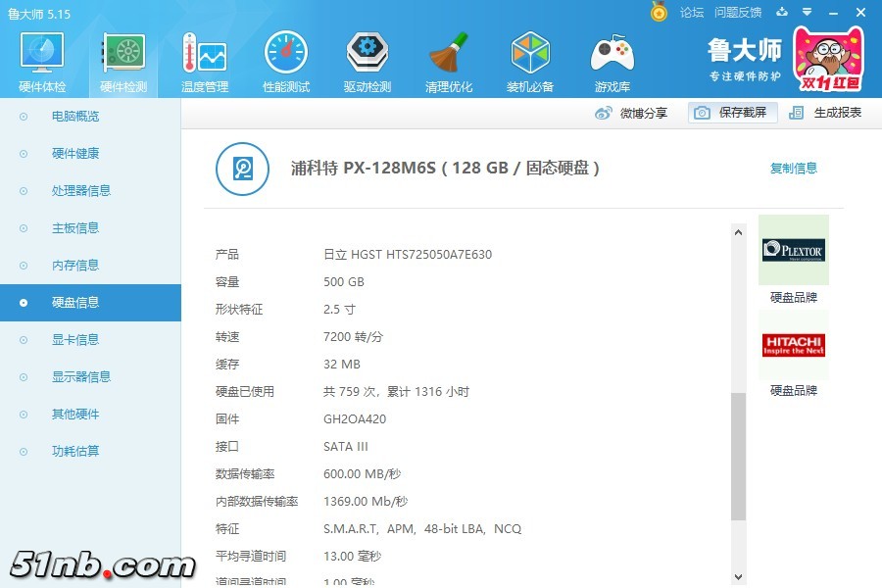
Task: Click internal rate 1369.00 Mb/秒
Action: point(366,502)
